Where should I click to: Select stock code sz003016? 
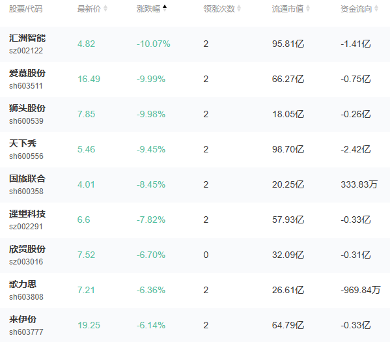point(26,262)
